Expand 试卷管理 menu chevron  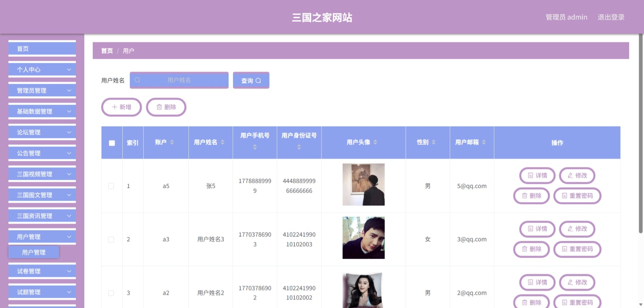point(69,271)
